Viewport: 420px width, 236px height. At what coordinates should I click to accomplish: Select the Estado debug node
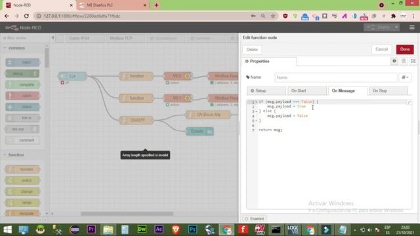pos(199,131)
